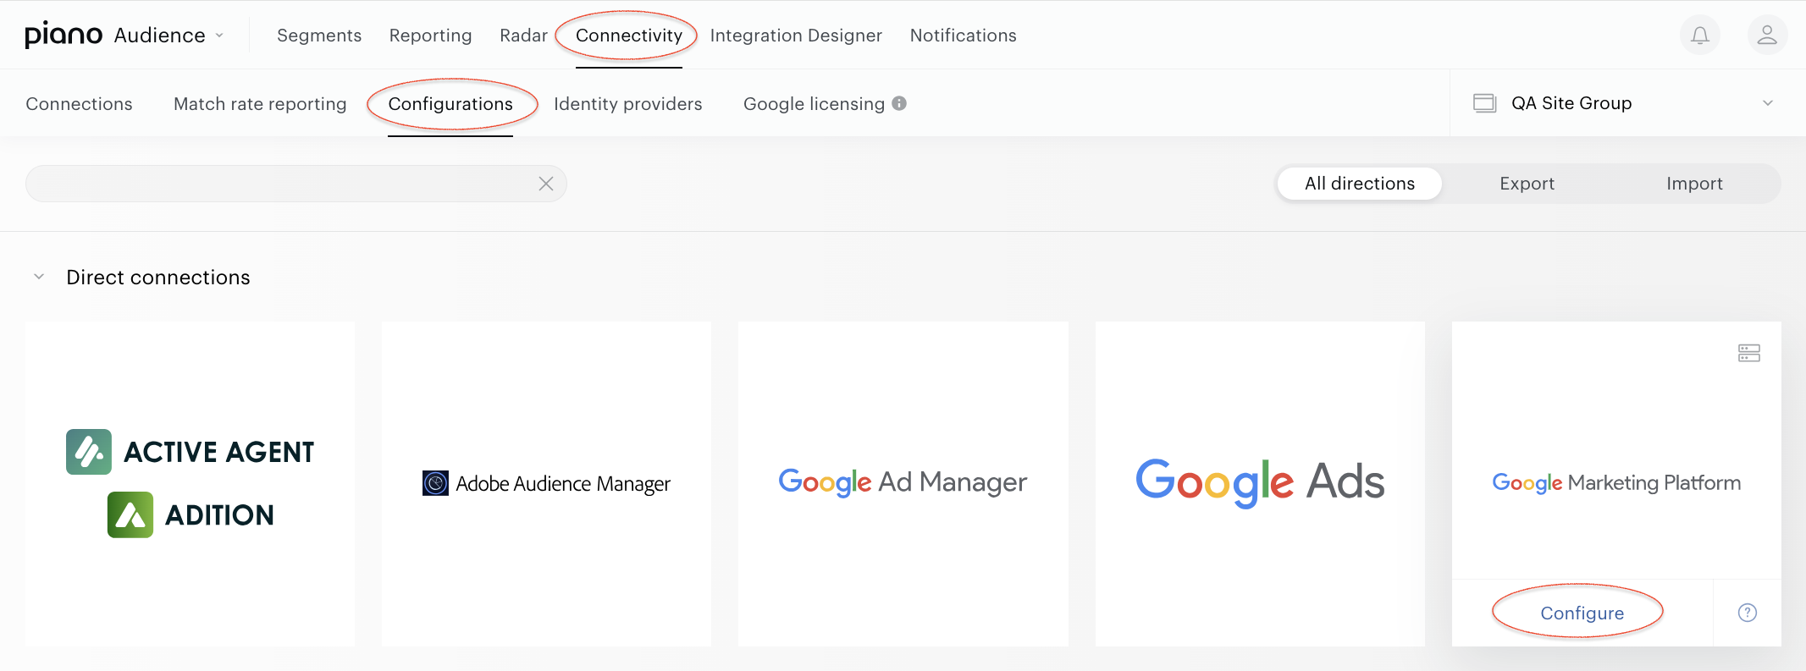Open the user profile icon
The height and width of the screenshot is (671, 1806).
coord(1767,36)
